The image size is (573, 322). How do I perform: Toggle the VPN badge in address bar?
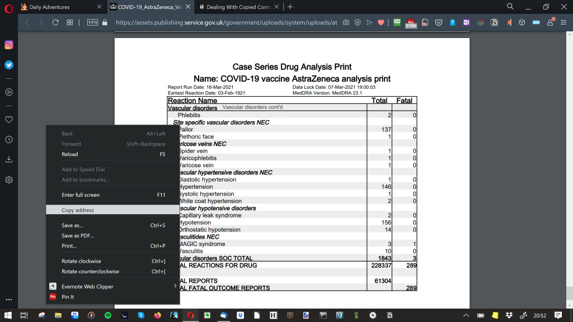[93, 22]
